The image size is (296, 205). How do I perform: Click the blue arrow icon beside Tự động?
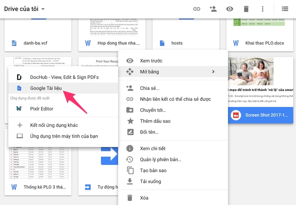coord(88,187)
